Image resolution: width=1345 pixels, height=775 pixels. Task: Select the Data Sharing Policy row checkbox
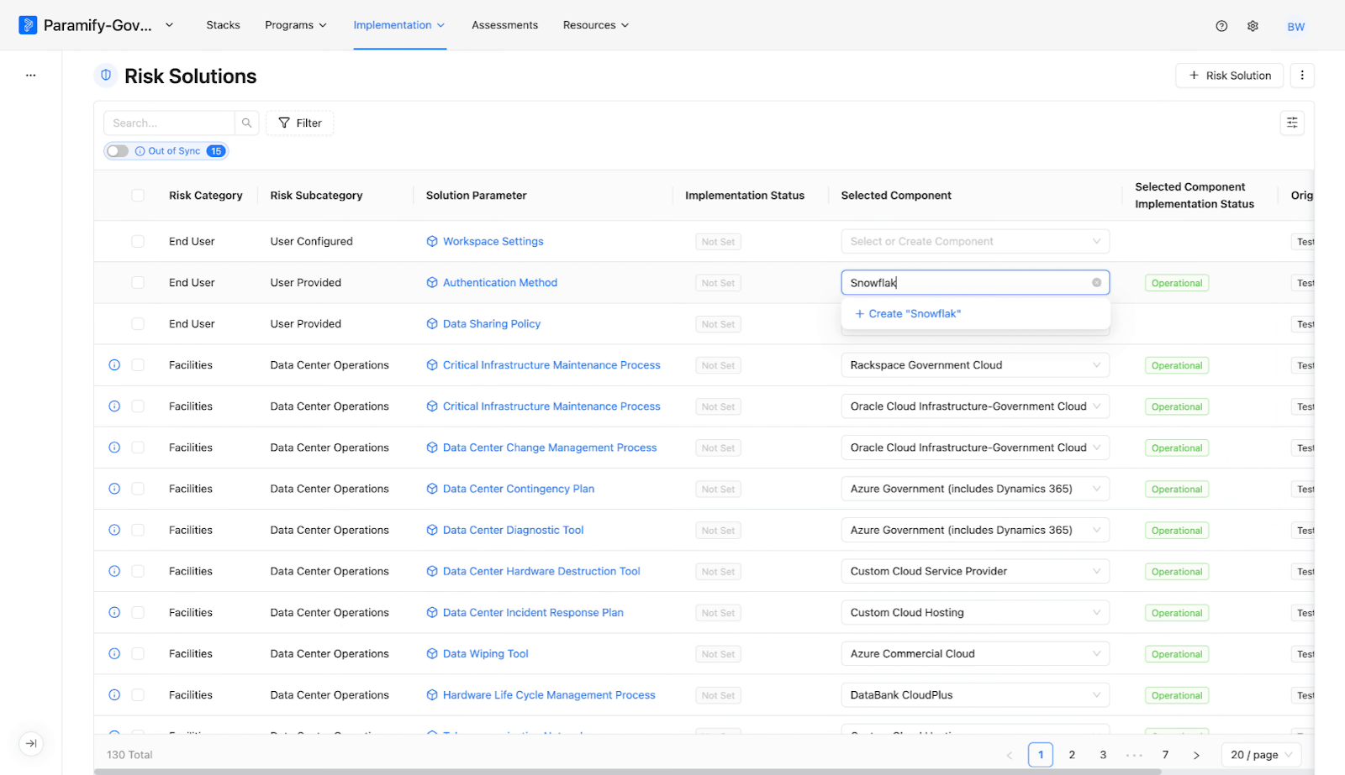(x=138, y=324)
